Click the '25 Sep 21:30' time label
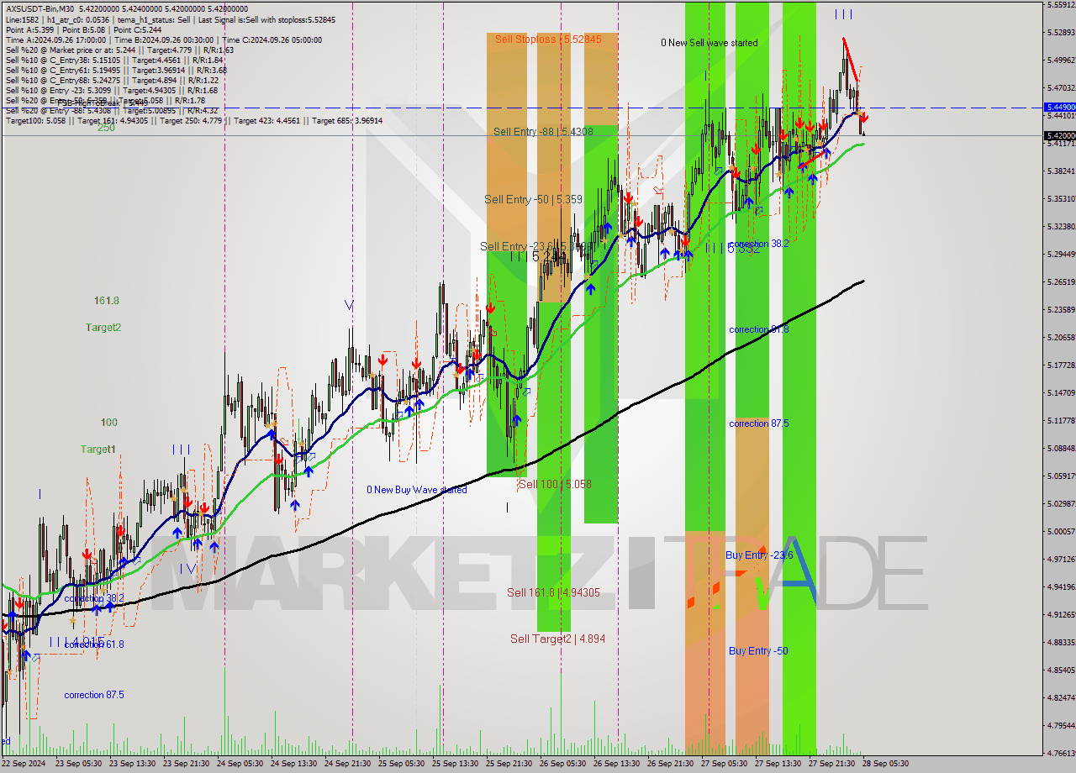This screenshot has height=773, width=1076. (509, 764)
